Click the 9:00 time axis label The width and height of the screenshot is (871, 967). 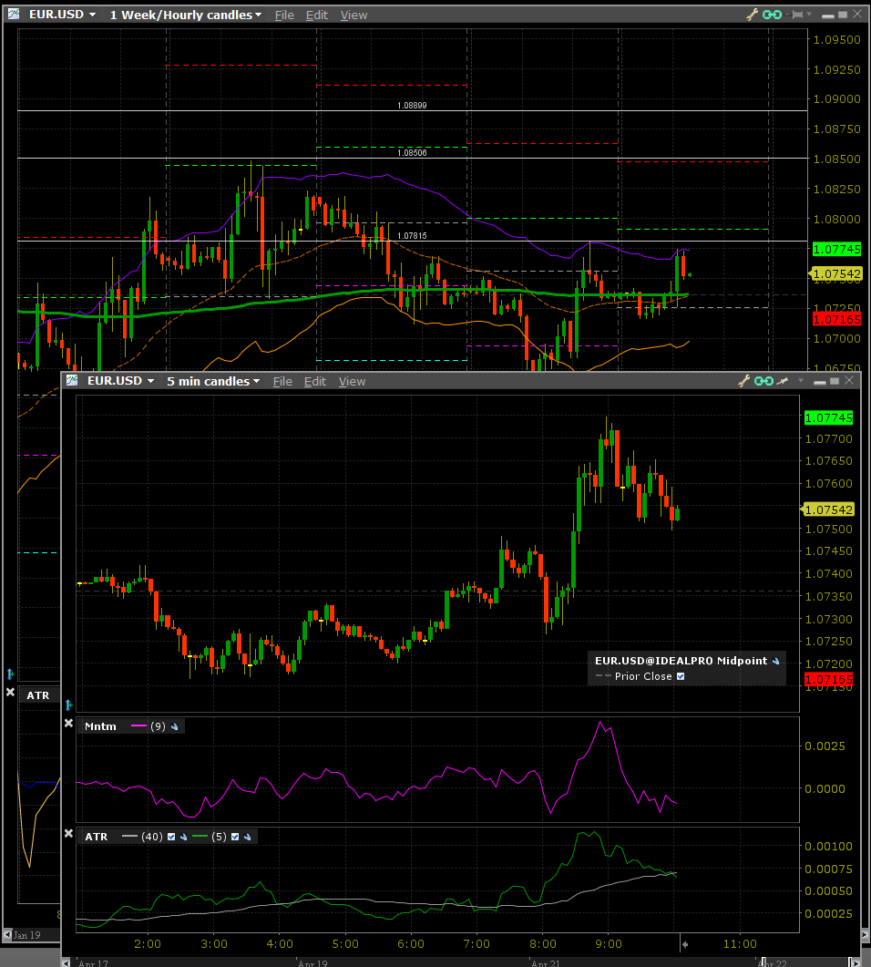609,943
